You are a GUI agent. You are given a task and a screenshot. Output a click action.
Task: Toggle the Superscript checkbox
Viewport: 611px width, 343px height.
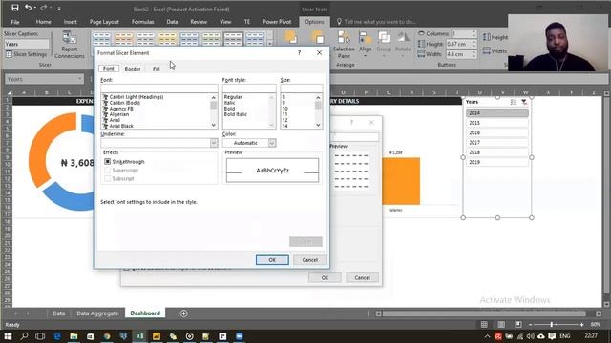coord(108,170)
